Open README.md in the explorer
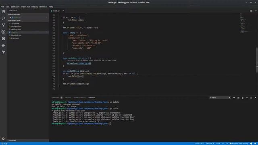Viewport: 258px width, 145px height. [x=28, y=35]
